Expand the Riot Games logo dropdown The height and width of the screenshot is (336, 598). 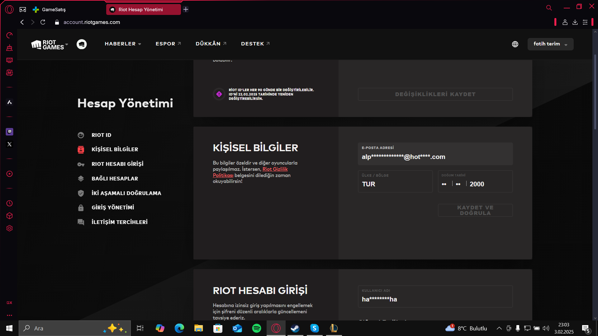[50, 44]
